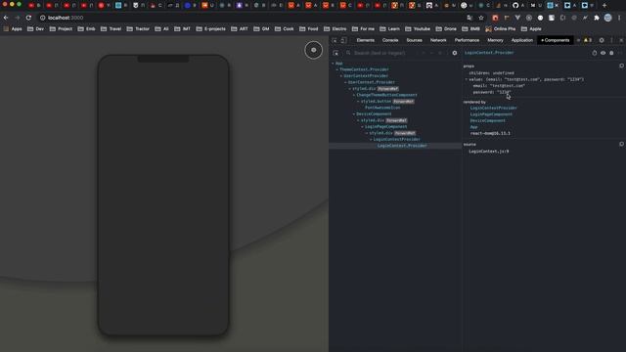The width and height of the screenshot is (626, 352).
Task: Open the browser extensions puzzle icon
Action: pos(597,18)
